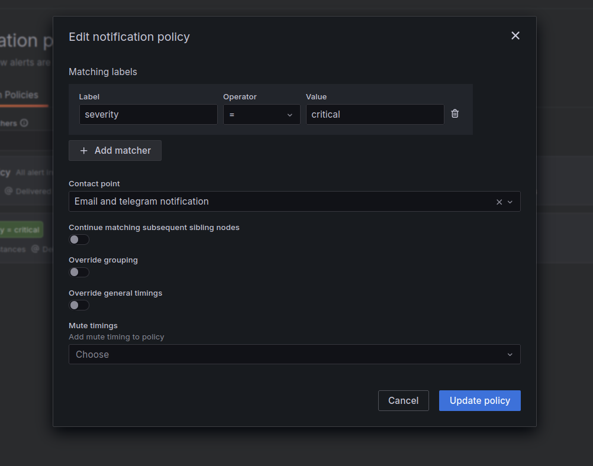Toggle Continue matching subsequent sibling nodes
593x466 pixels.
pos(79,240)
